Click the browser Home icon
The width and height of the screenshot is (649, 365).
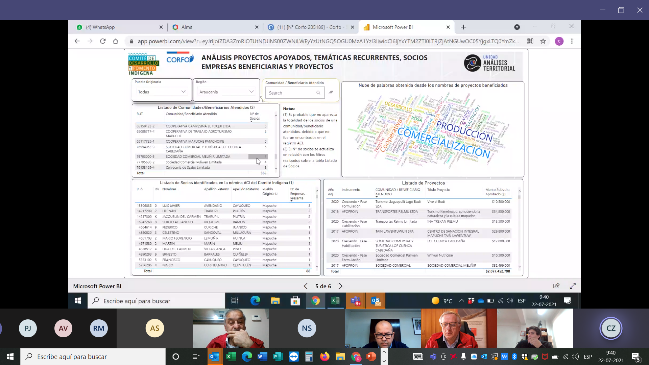[x=116, y=41]
